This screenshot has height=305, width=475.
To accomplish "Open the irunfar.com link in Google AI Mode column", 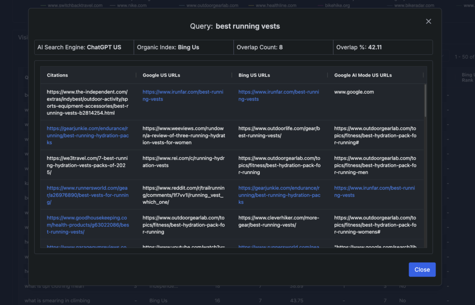I will click(374, 191).
